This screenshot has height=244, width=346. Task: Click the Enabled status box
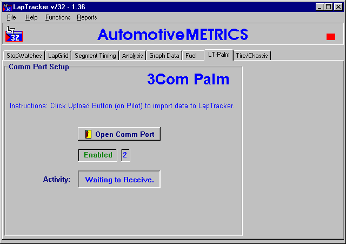click(97, 155)
